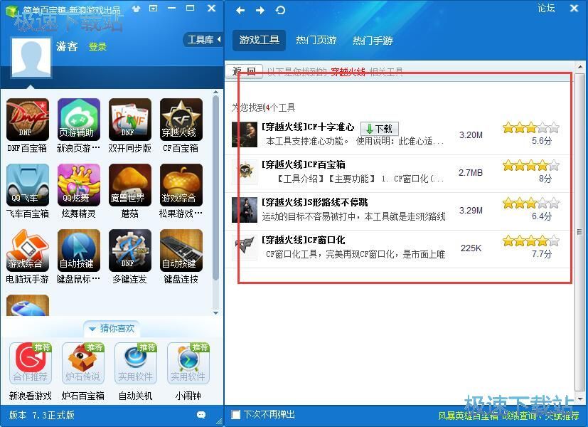Image resolution: width=588 pixels, height=427 pixels.
Task: Open the recommended 新浪看游戏 icon
Action: click(x=31, y=363)
